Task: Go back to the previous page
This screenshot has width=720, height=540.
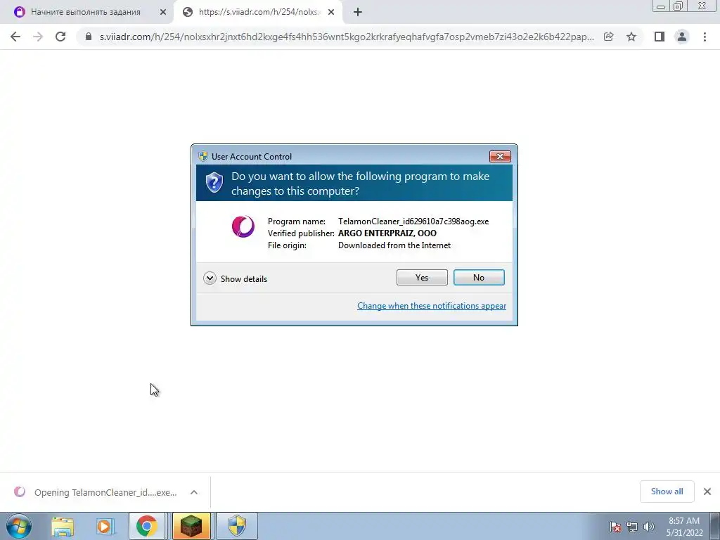Action: coord(15,37)
